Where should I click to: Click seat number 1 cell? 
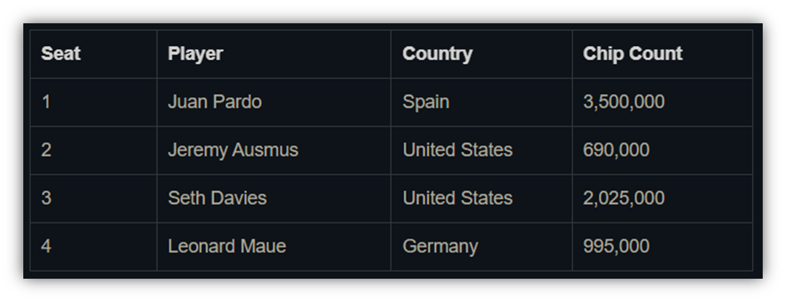[x=94, y=102]
